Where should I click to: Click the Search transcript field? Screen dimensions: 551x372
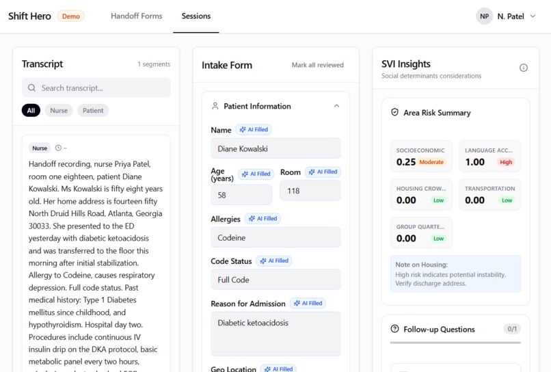[x=96, y=88]
